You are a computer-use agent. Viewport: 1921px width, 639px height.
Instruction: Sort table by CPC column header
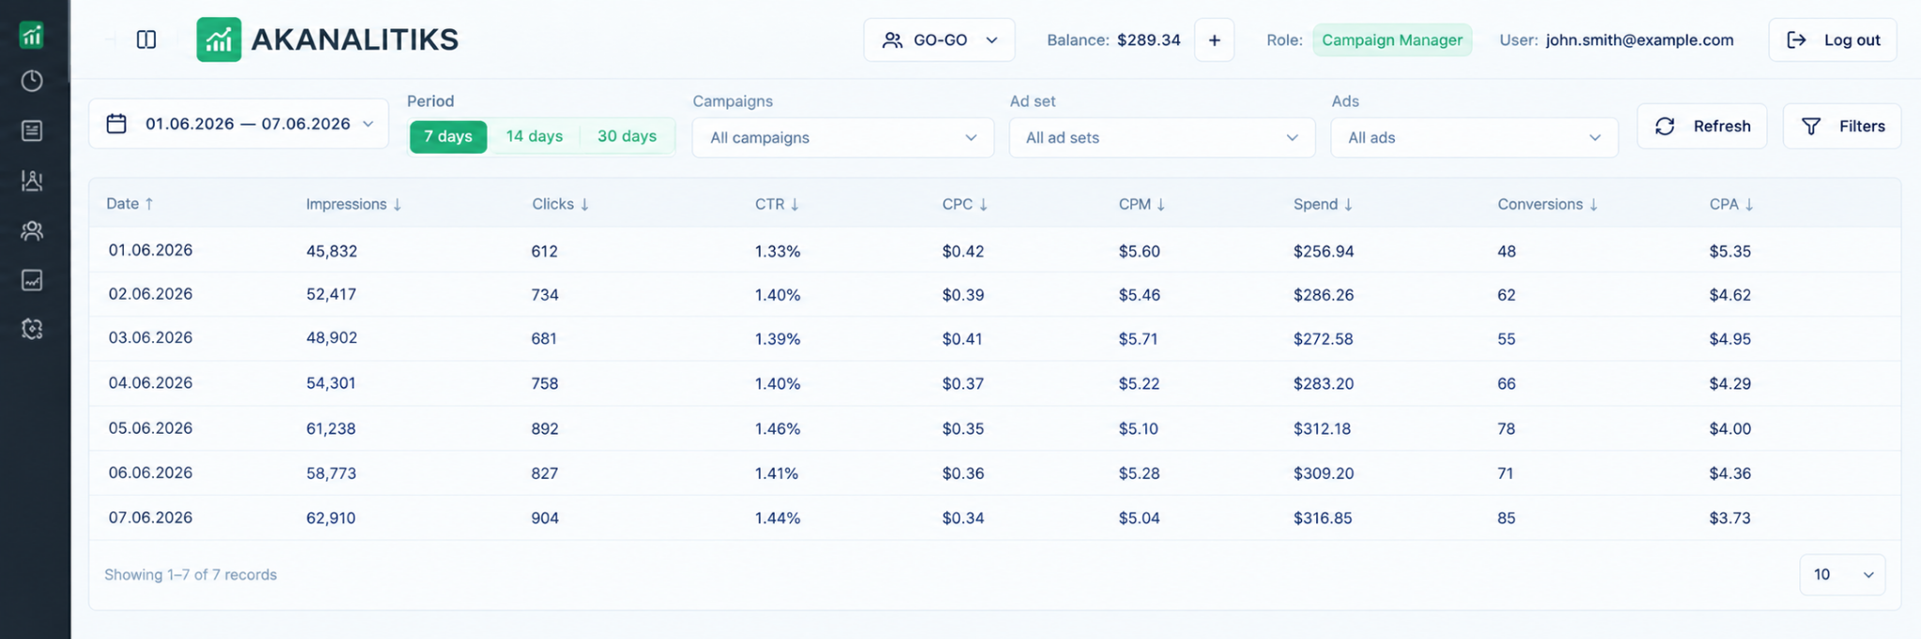tap(965, 204)
